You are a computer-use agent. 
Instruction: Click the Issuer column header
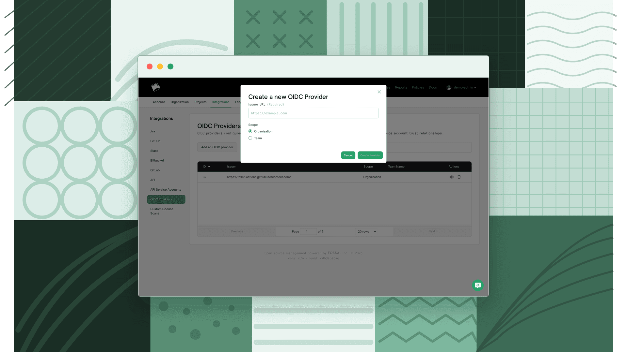(231, 167)
